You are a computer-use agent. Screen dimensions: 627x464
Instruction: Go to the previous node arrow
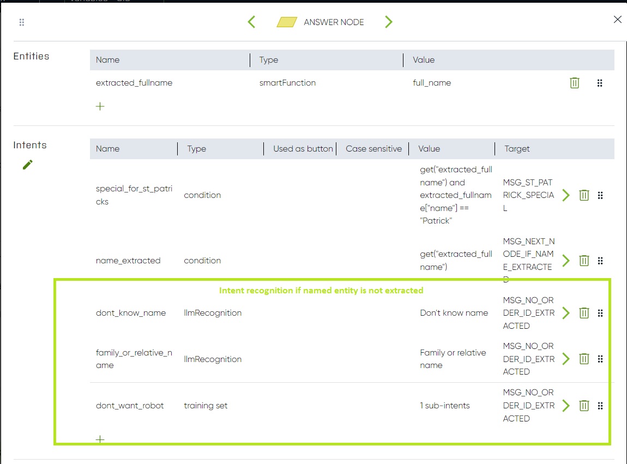click(251, 22)
